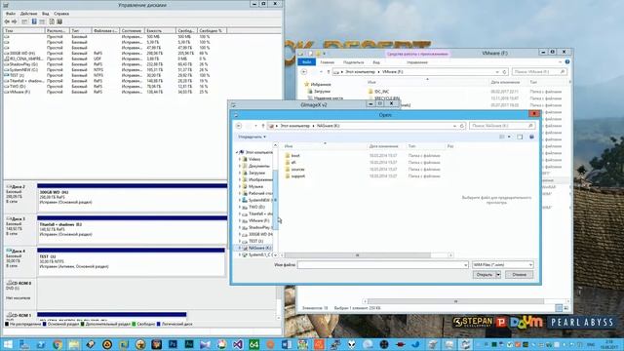Click the help icon in Open dialog
The height and width of the screenshot is (351, 624).
pyautogui.click(x=531, y=136)
